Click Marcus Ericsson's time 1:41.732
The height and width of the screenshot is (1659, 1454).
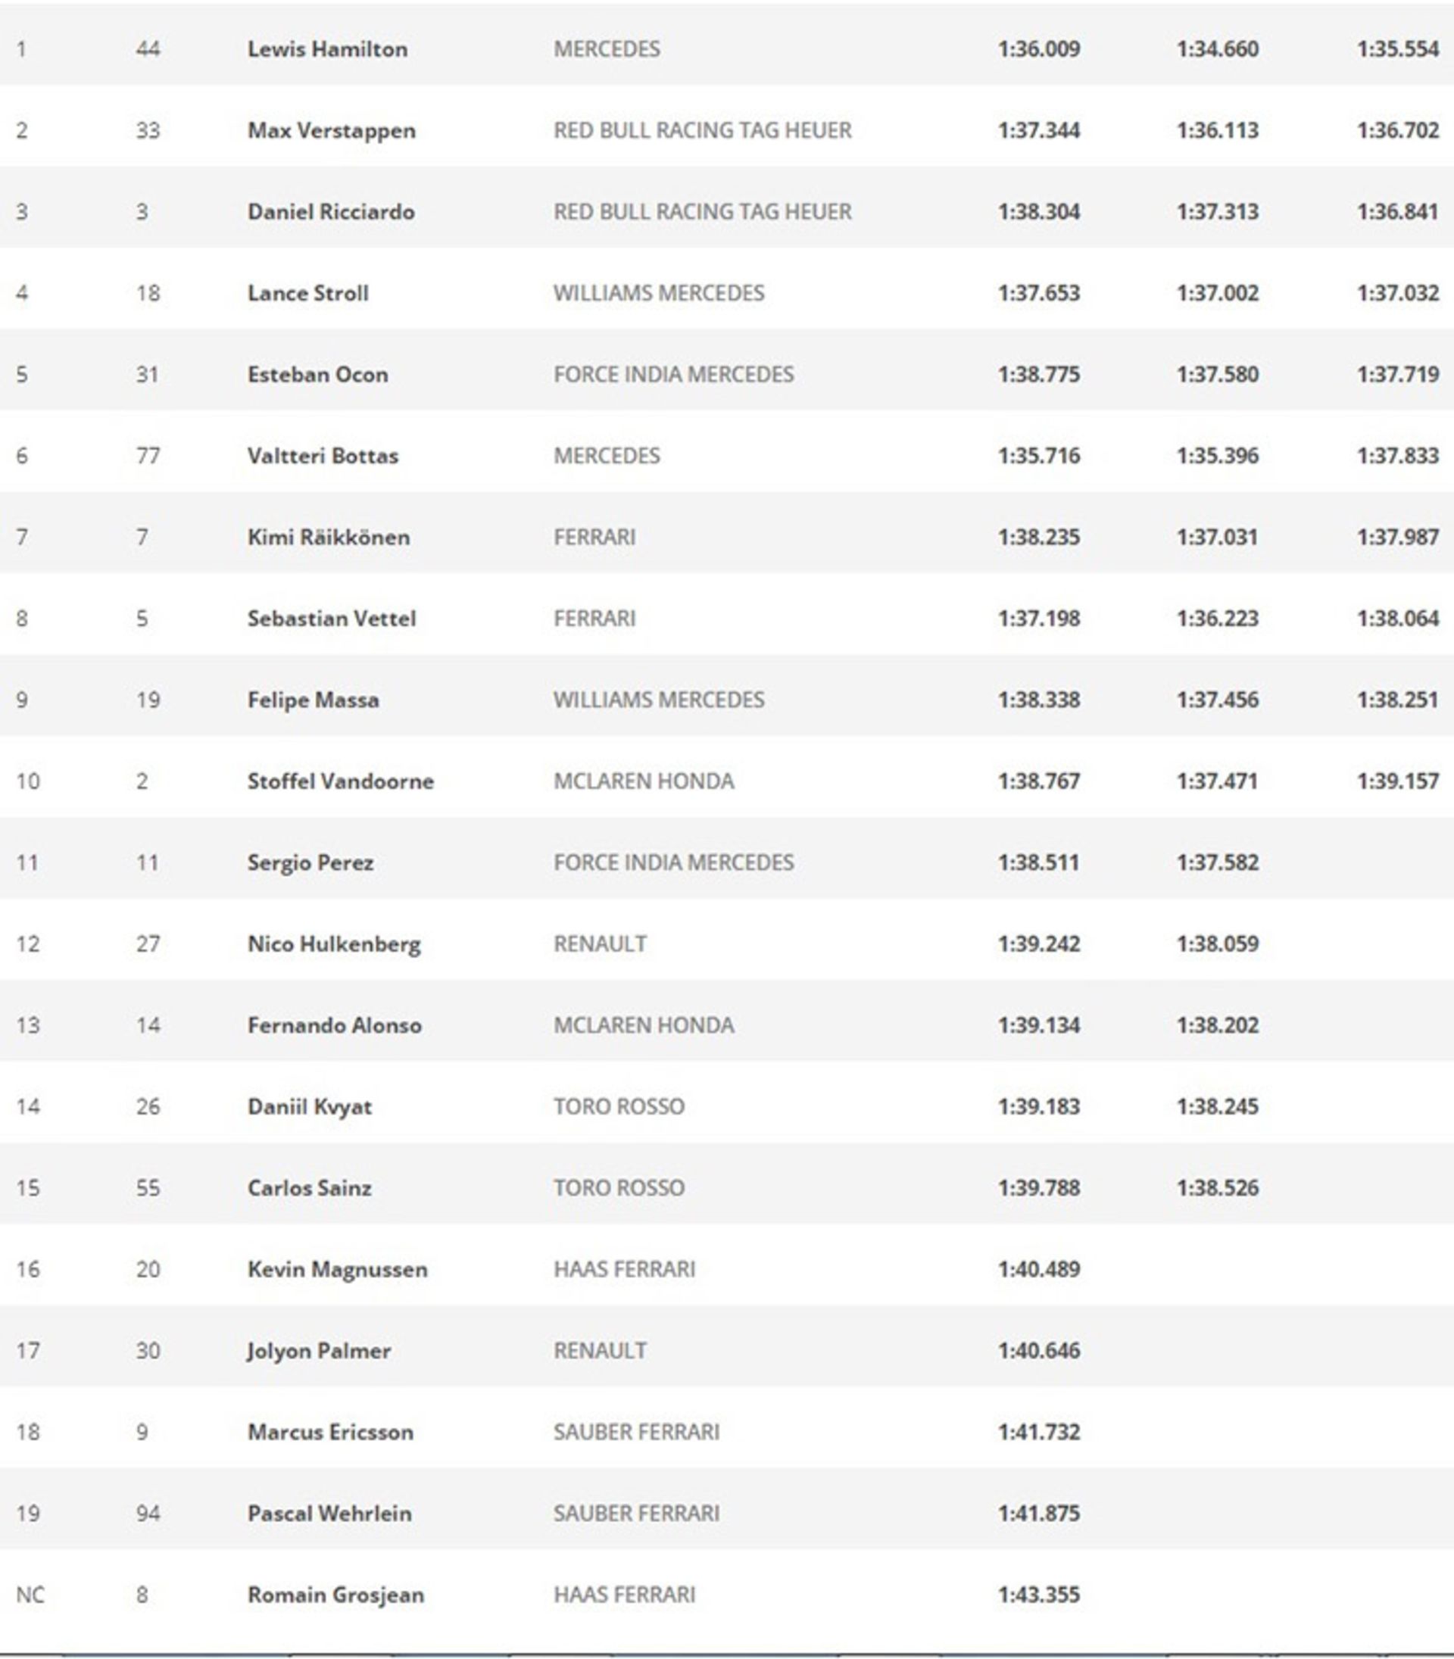coord(1038,1432)
